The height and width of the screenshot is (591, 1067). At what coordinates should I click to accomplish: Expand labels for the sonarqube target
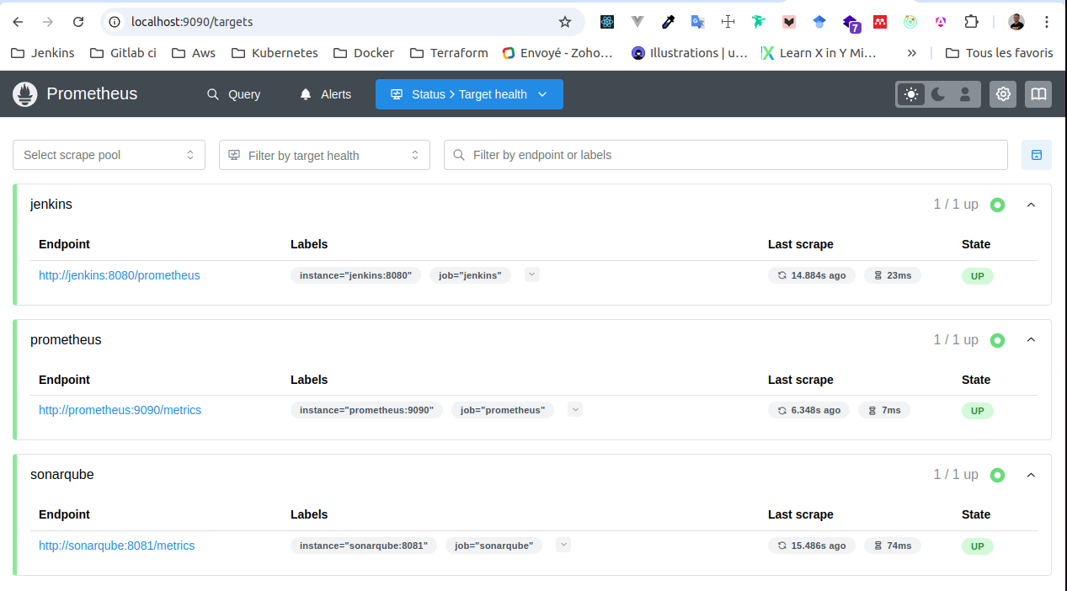563,545
